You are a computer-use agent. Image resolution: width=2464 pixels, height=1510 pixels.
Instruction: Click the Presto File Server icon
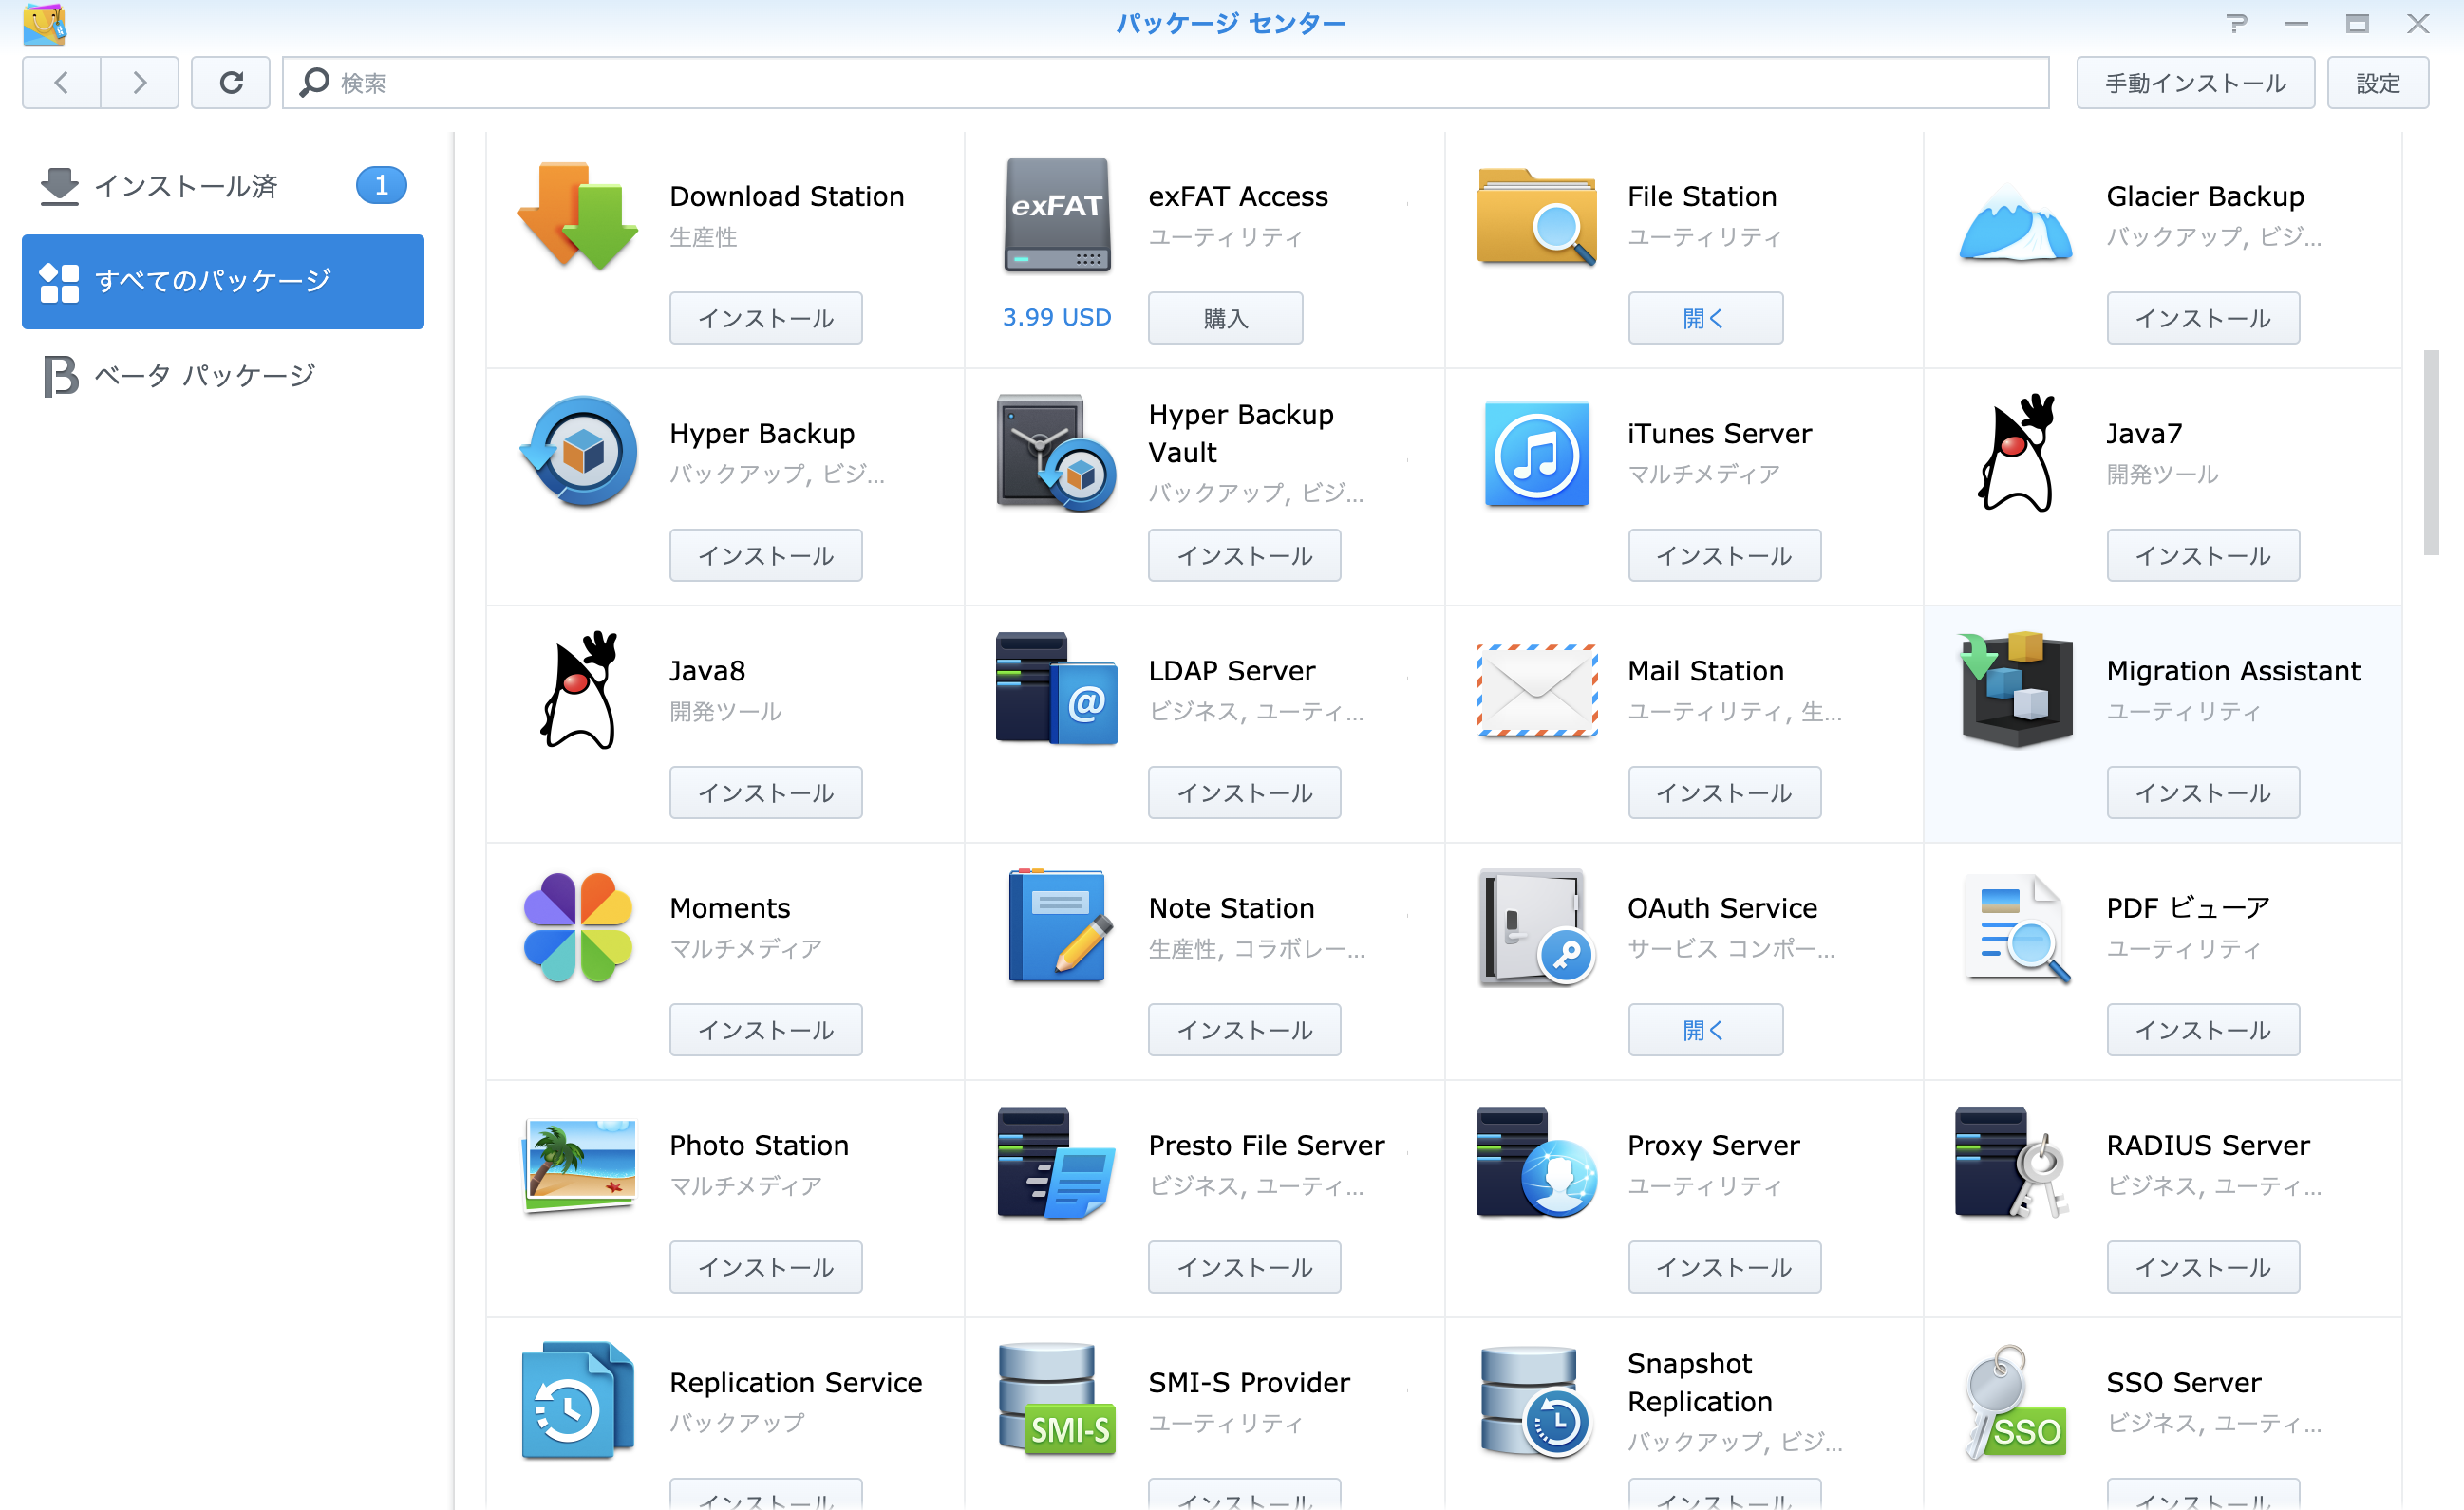[x=1057, y=1164]
